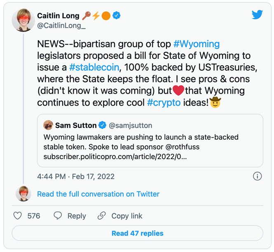Viewport: 274px width, 252px height.
Task: Click Sam Sutton's verified badge
Action: pyautogui.click(x=102, y=125)
